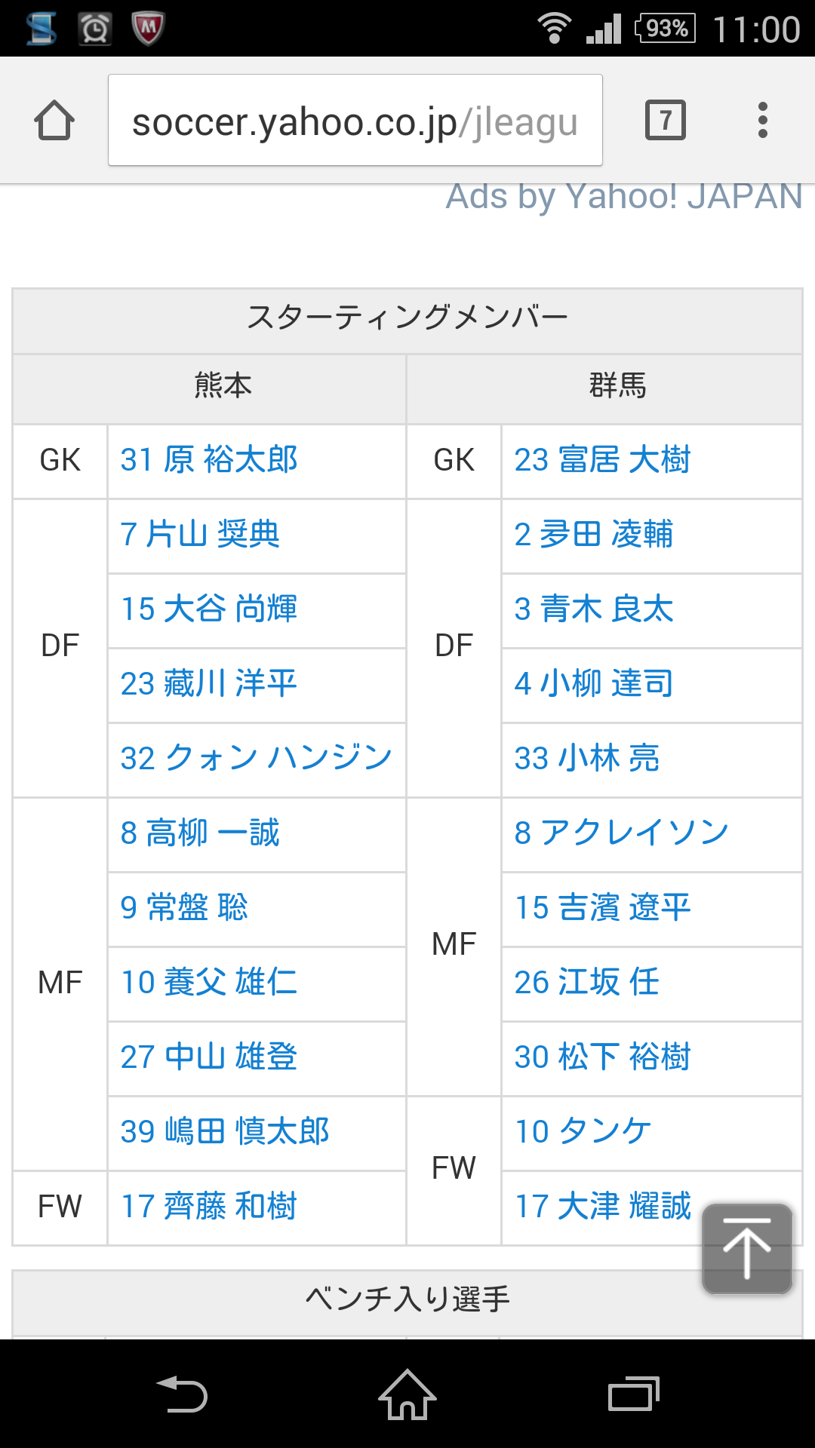
Task: Tap the browser home icon
Action: pyautogui.click(x=54, y=120)
